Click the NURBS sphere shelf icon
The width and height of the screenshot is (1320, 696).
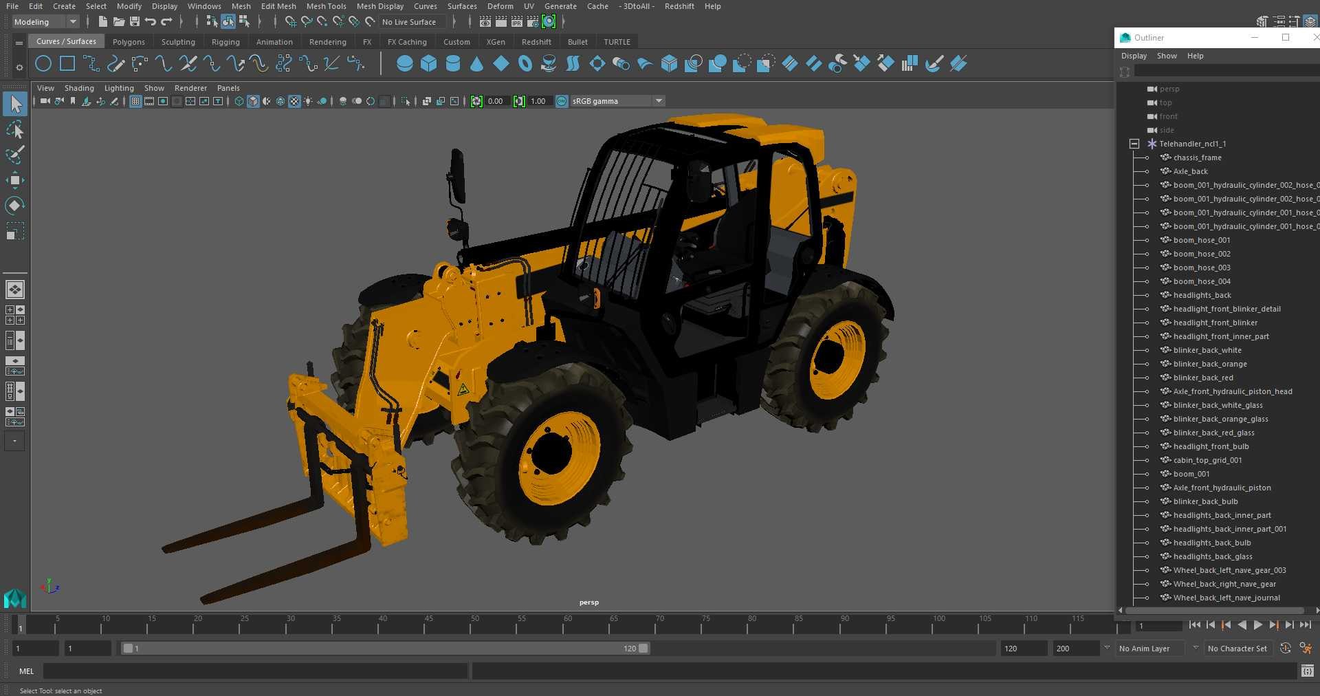click(x=405, y=64)
